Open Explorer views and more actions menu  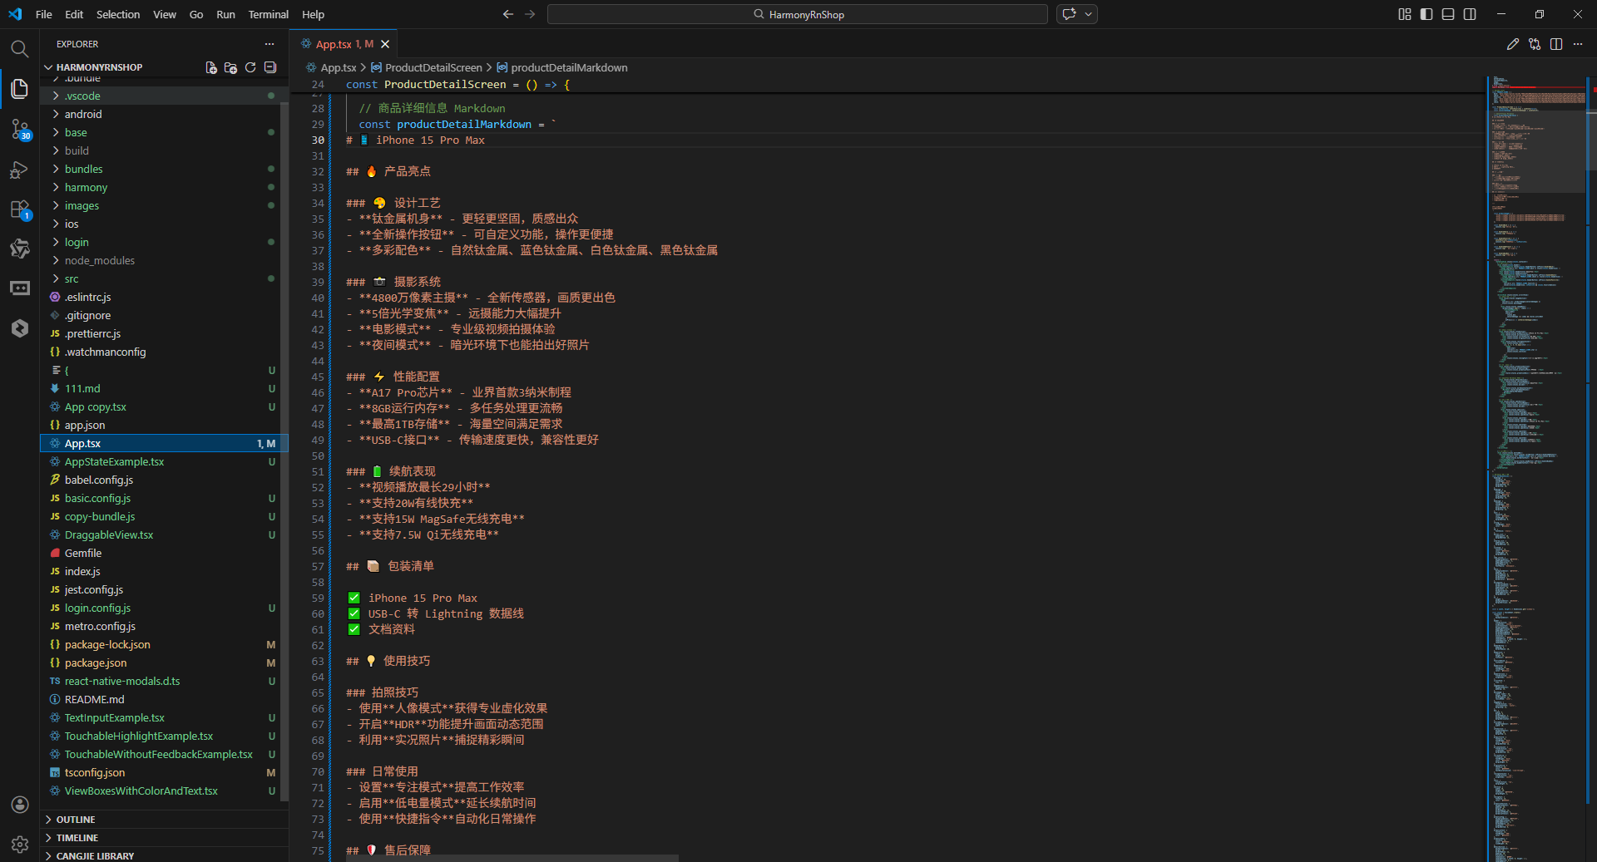click(x=269, y=44)
